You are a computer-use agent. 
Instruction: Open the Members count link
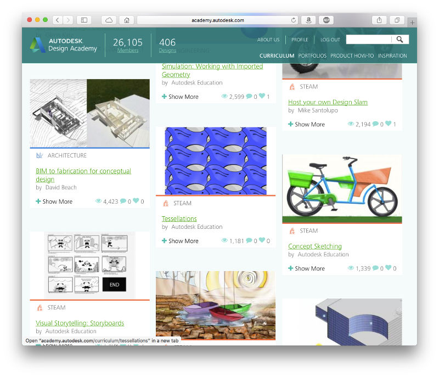click(x=128, y=50)
